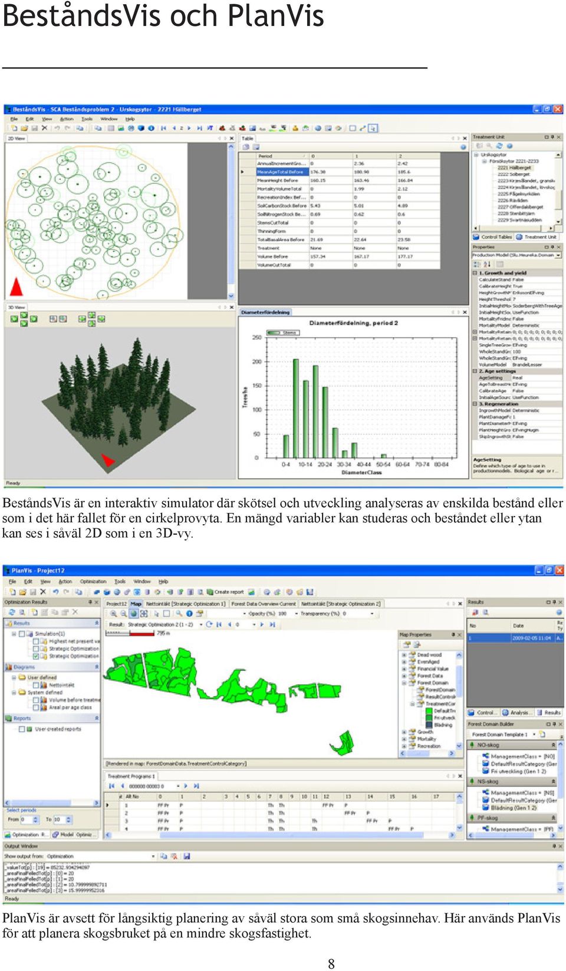
Task: Click the From period stepper field
Action: (29, 819)
